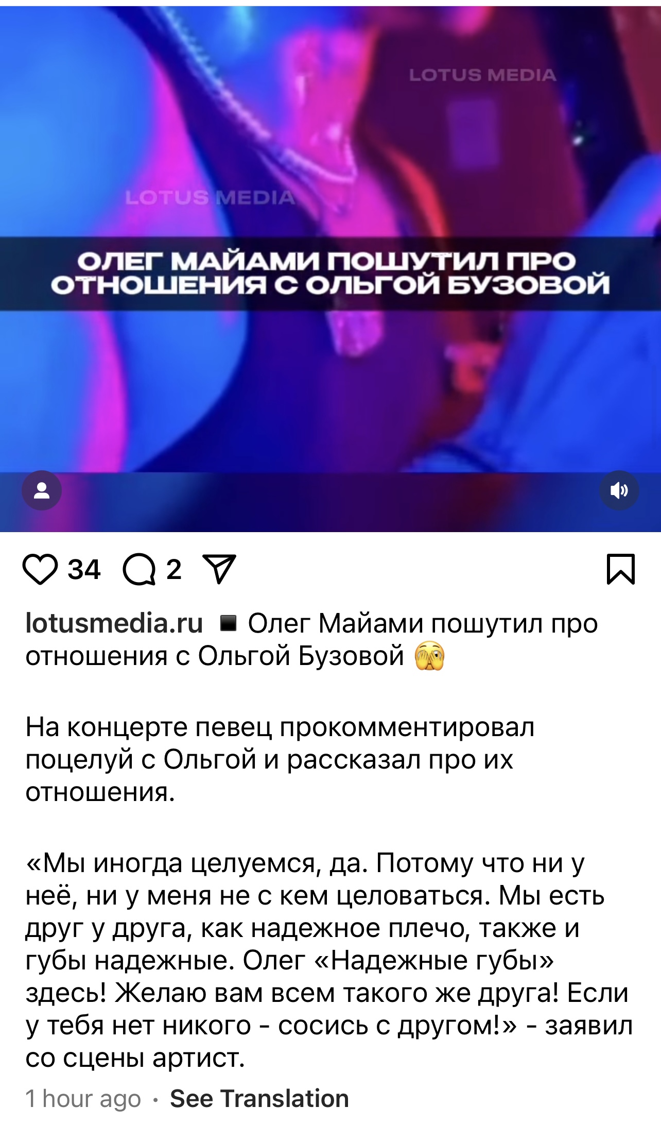This screenshot has width=661, height=1124.
Task: Tap See Translation under the caption
Action: [x=259, y=1099]
